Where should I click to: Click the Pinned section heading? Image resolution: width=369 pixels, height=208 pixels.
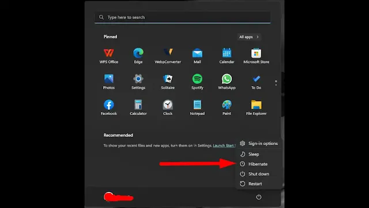pyautogui.click(x=110, y=37)
